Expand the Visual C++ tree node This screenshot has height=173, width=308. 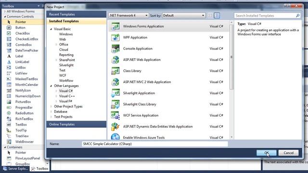56,96
